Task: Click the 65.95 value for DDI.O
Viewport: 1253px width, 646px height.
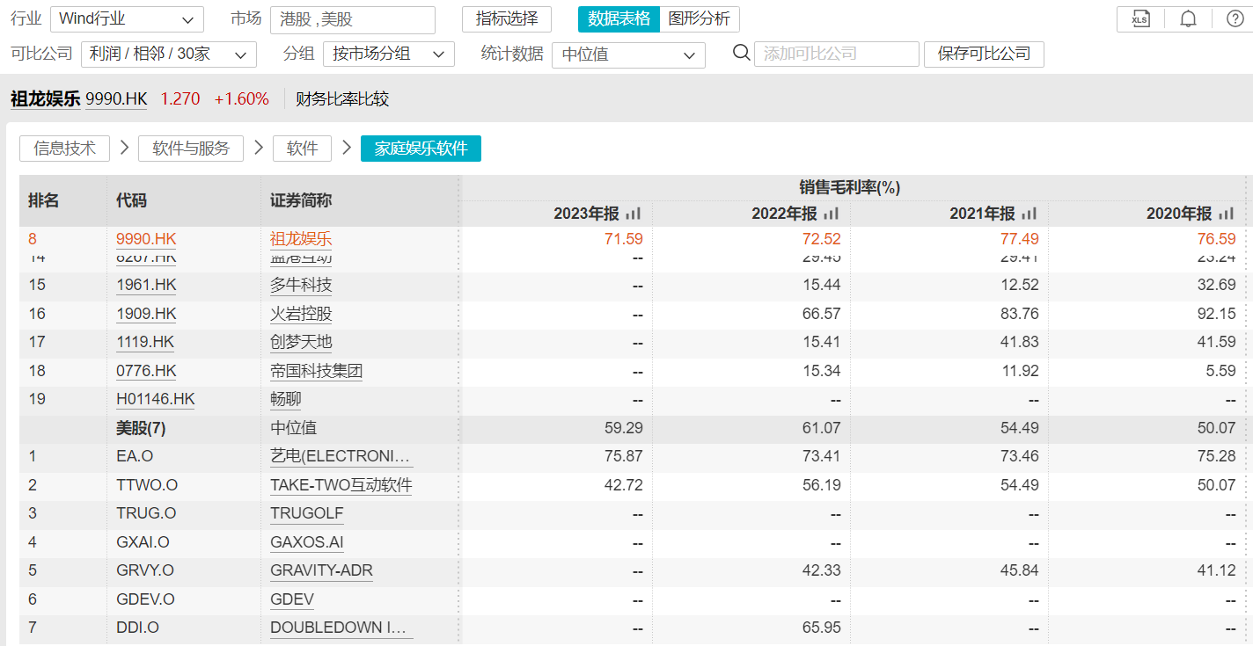Action: tap(822, 628)
